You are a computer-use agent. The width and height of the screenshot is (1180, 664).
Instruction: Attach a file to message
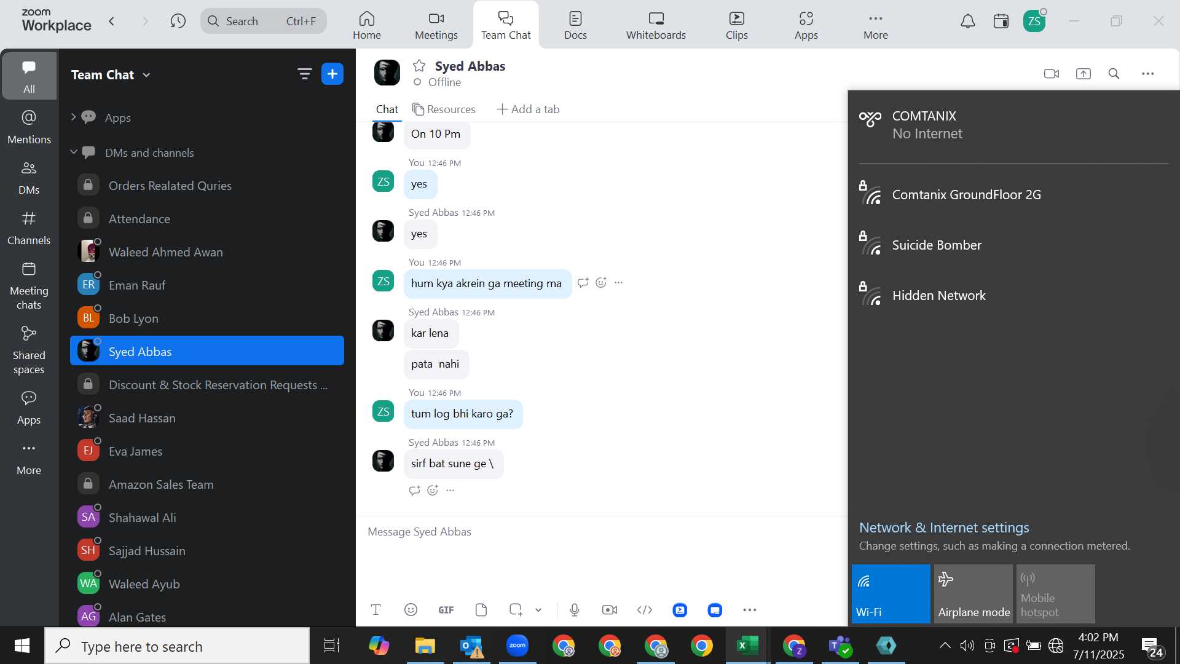coord(481,610)
